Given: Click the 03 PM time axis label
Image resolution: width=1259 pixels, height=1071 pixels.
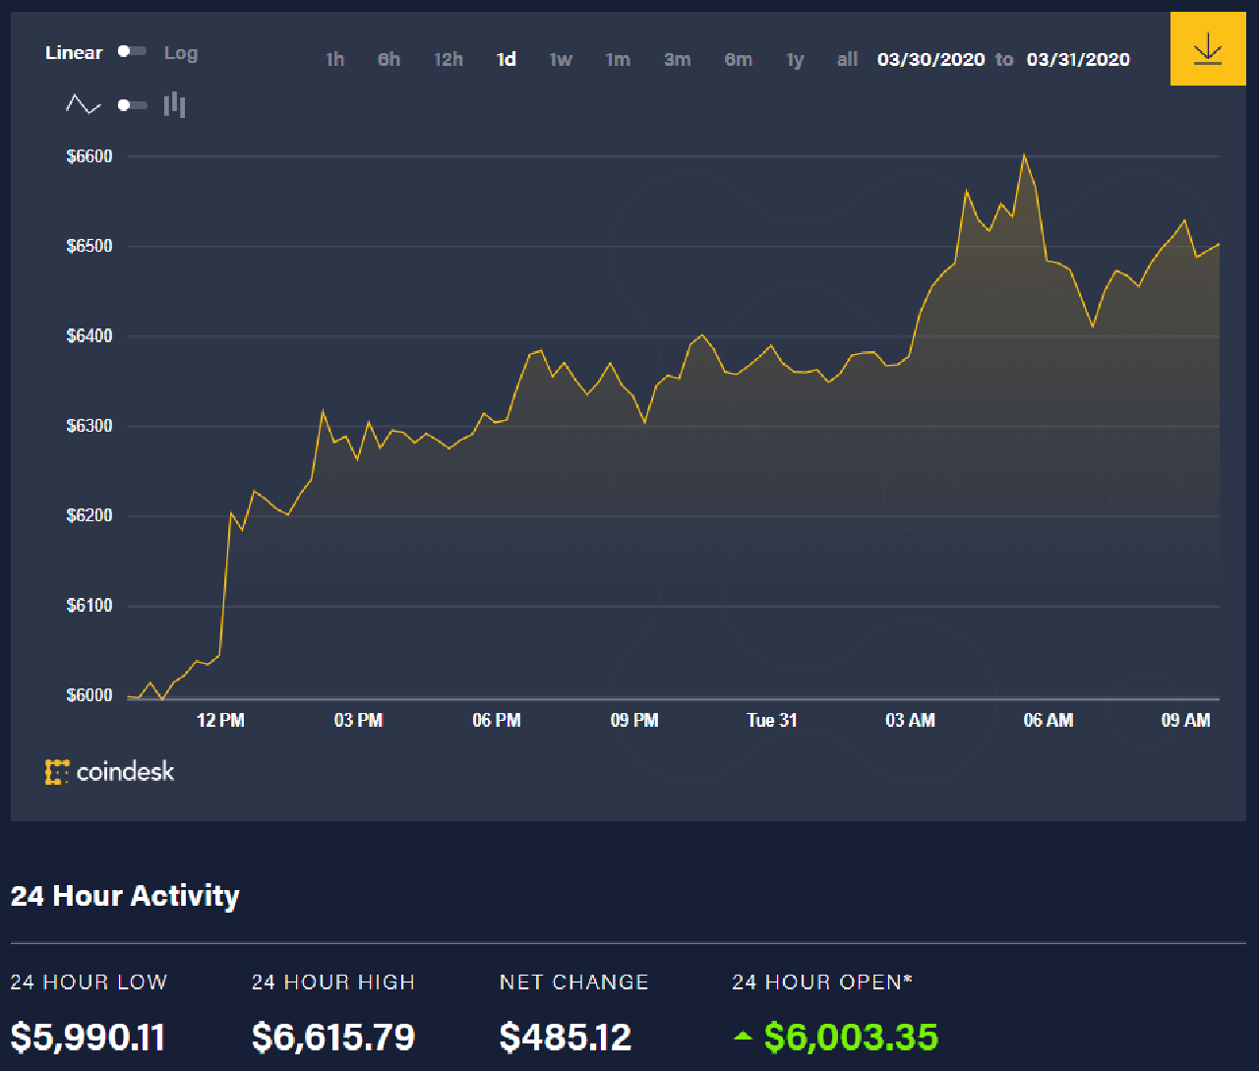Looking at the screenshot, I should click(358, 721).
